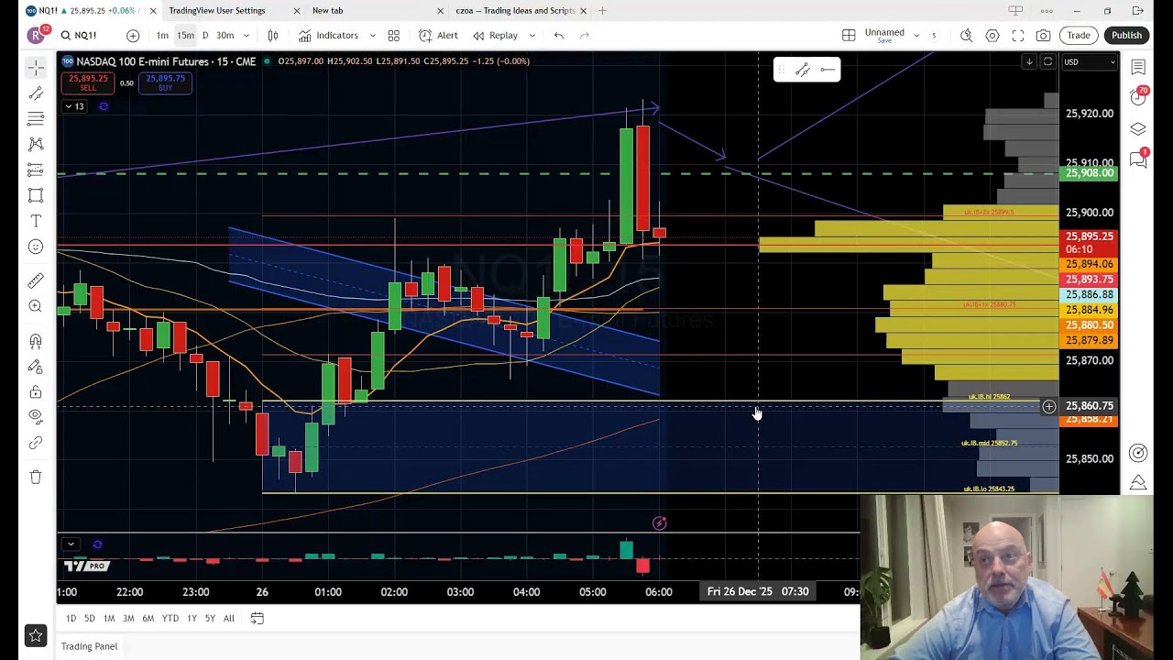Enter fullscreen mode

click(x=1018, y=36)
